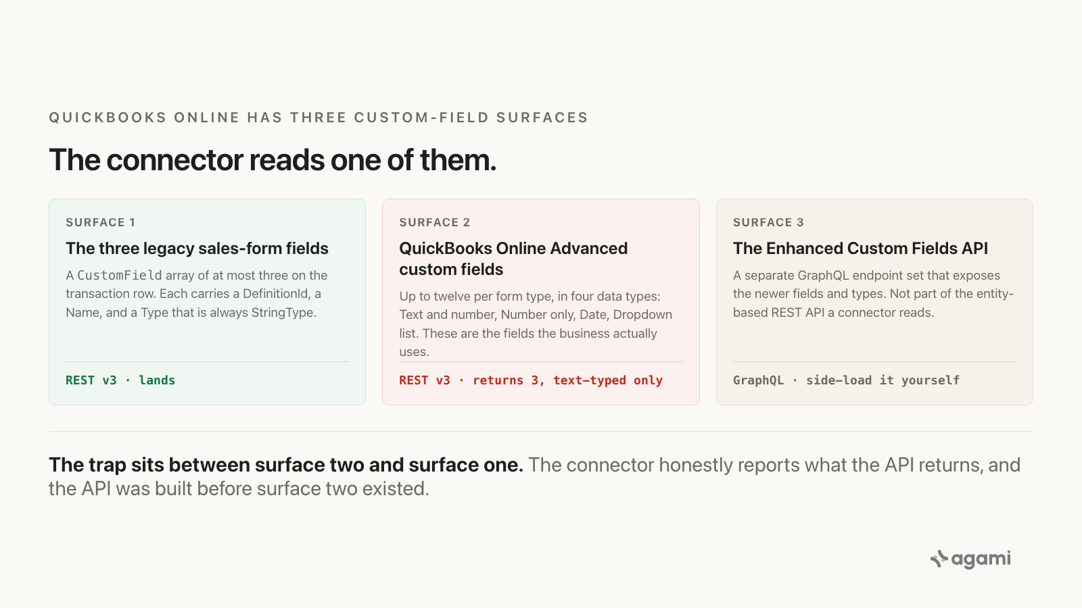1082x608 pixels.
Task: Select title 'QuickBooks Online Advanced custom fields'
Action: [513, 259]
